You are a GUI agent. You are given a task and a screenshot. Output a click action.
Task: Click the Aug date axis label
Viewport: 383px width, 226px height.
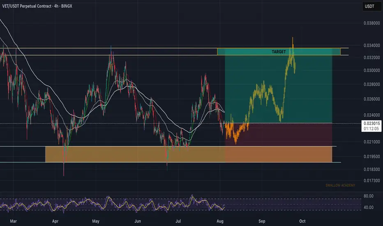tap(220, 221)
